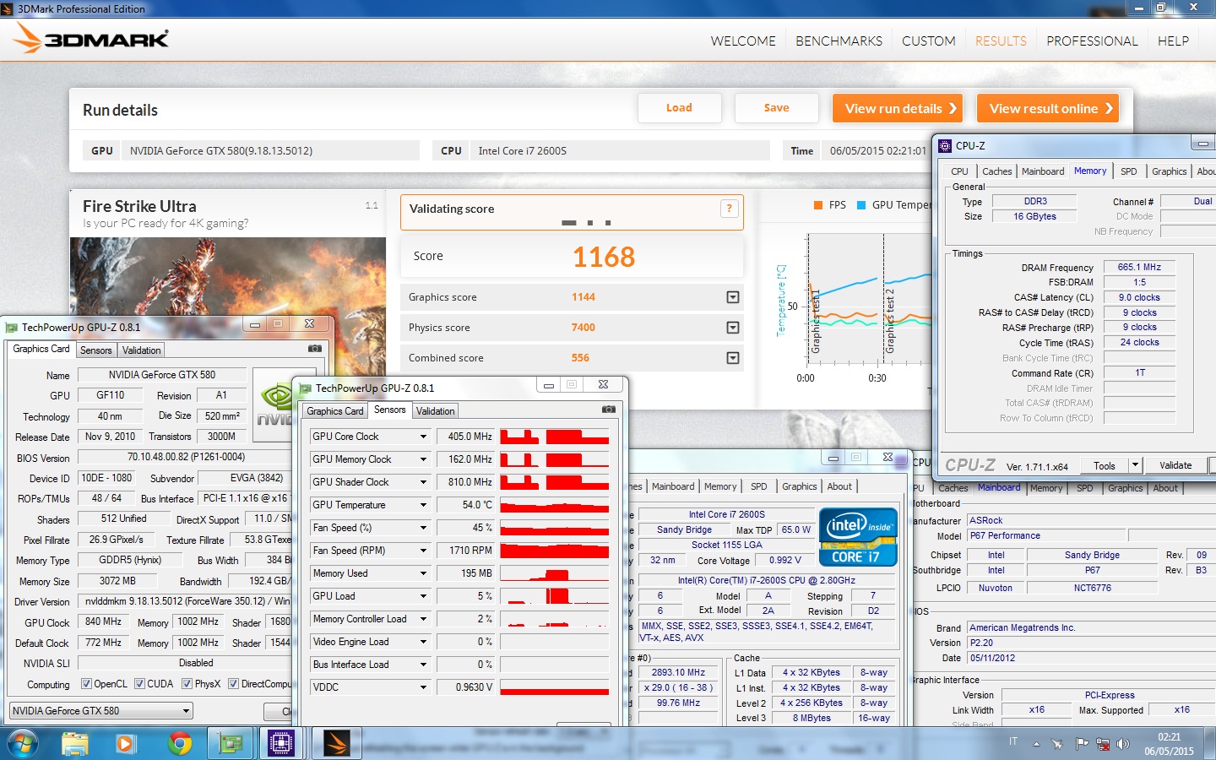Click the Load button in Run details
Screen dimensions: 1216x760
coord(679,108)
